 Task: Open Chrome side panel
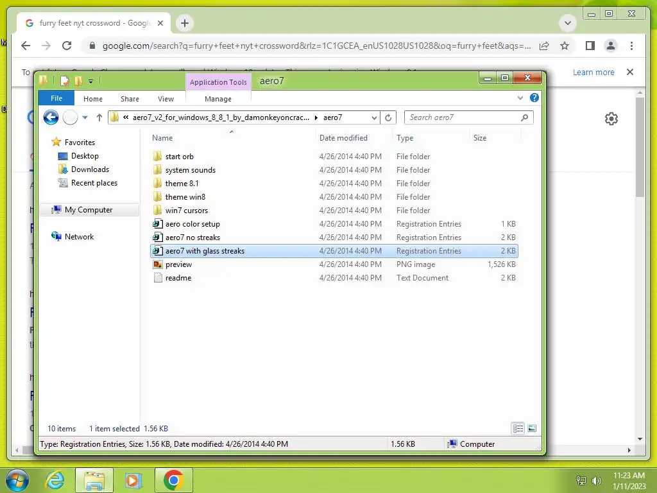click(590, 46)
